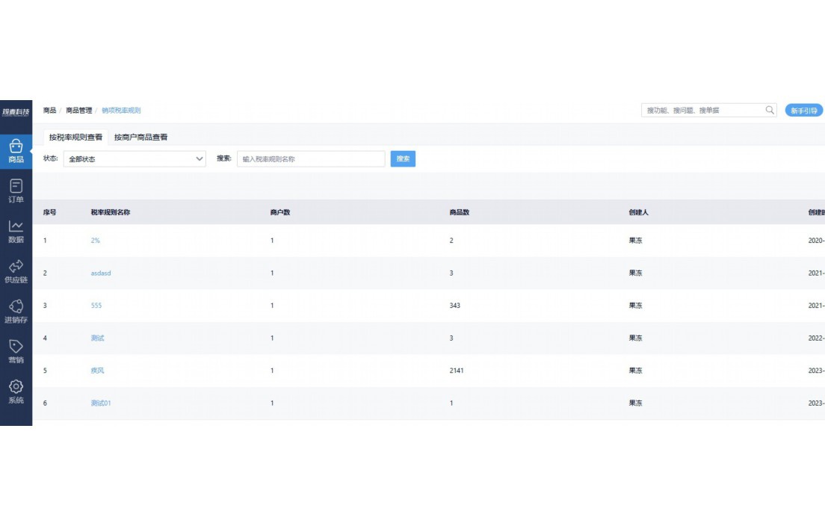The image size is (825, 526).
Task: Click 商品管理 in the breadcrumb
Action: pos(78,111)
